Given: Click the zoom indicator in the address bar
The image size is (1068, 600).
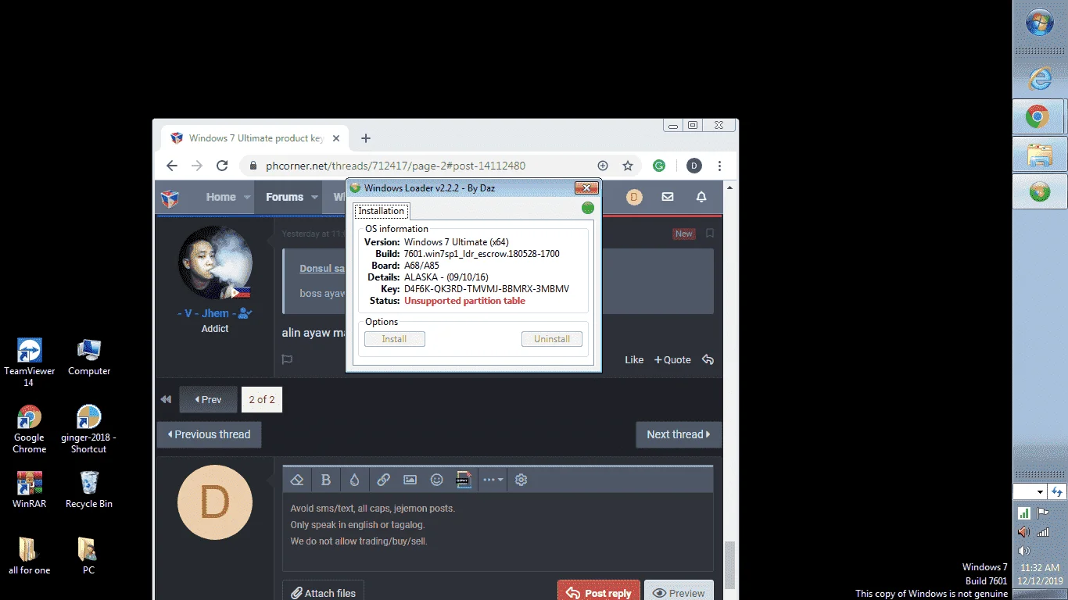Looking at the screenshot, I should 603,166.
